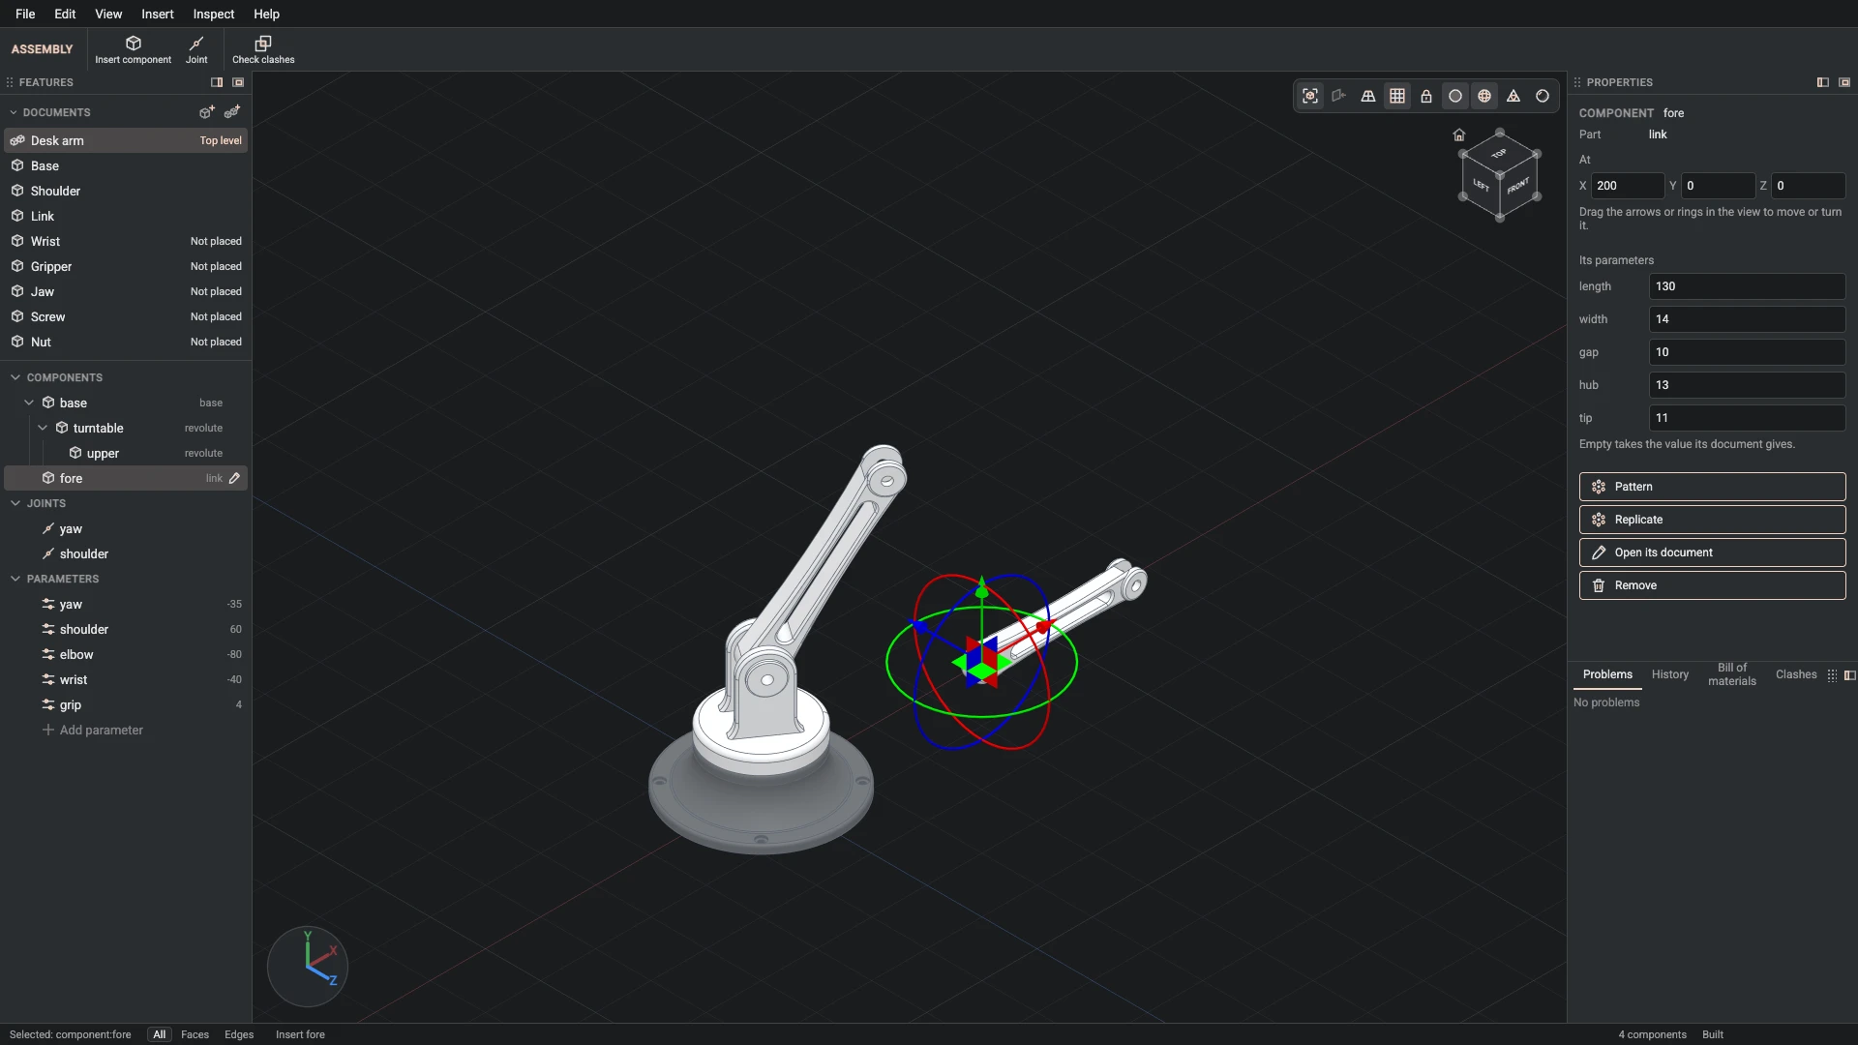Click the home view icon beside the cube

1459,134
